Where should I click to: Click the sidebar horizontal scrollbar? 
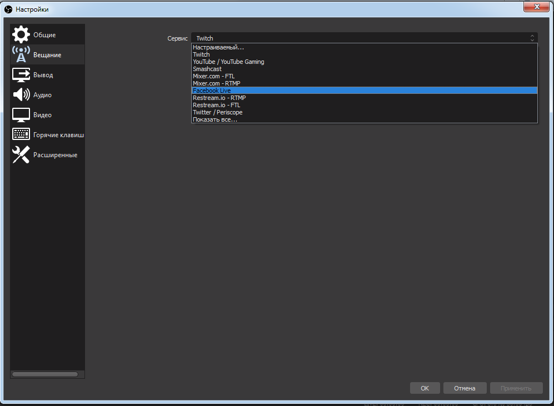(45, 374)
